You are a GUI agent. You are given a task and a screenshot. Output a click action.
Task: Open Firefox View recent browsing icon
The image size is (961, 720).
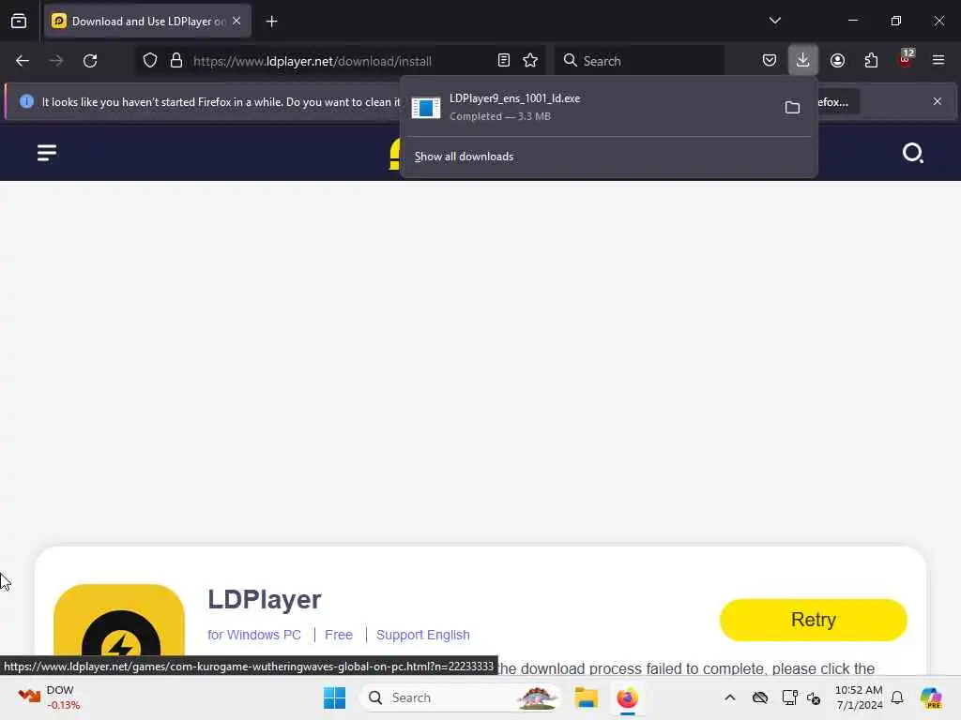point(19,22)
